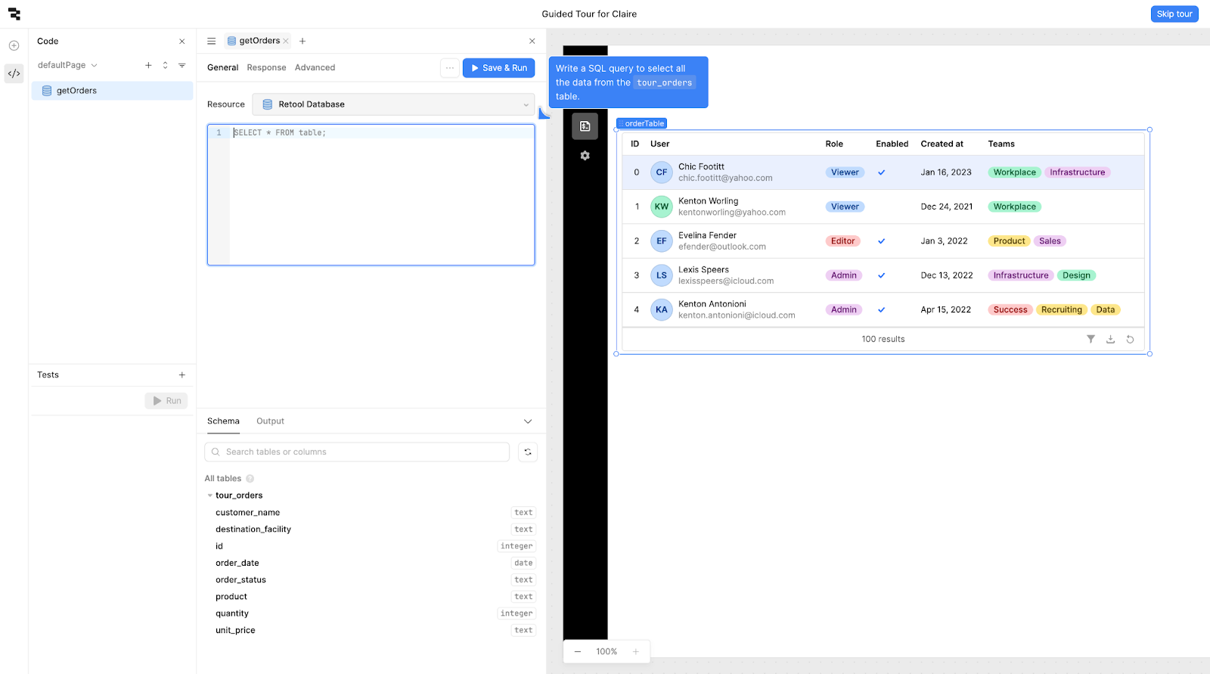Screen dimensions: 1210x674
Task: Add a new test with plus icon
Action: pos(182,375)
